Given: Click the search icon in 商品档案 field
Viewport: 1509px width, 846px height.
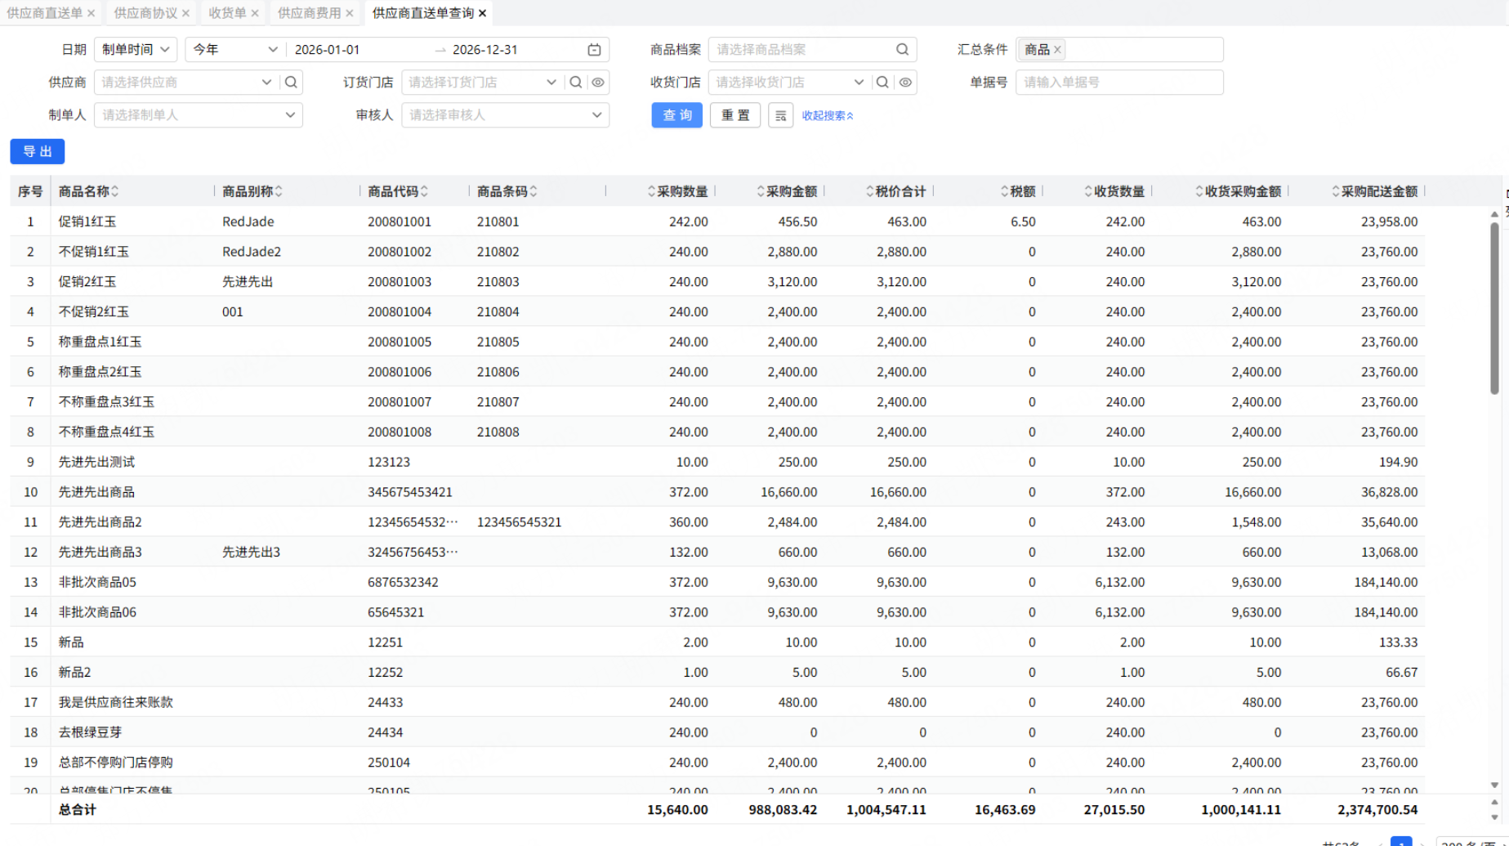Looking at the screenshot, I should [x=902, y=50].
